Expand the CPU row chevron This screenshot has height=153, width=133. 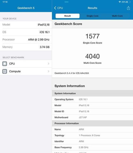coord(48,64)
